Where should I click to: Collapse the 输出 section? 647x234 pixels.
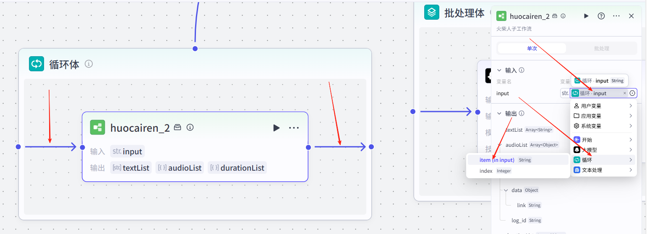(499, 114)
